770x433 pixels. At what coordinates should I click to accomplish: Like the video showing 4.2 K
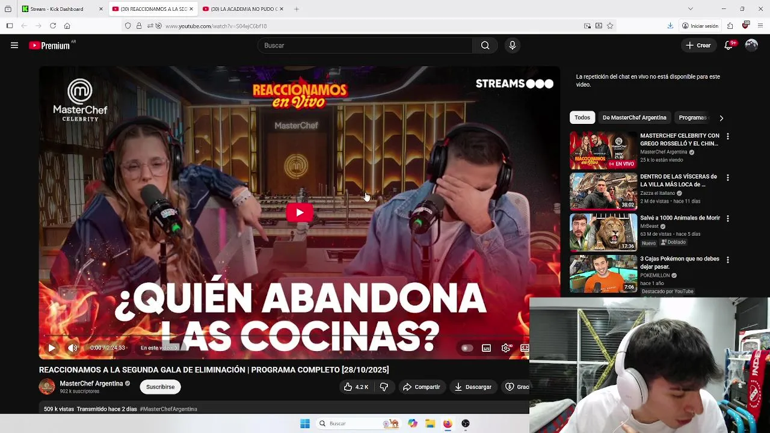coord(356,387)
